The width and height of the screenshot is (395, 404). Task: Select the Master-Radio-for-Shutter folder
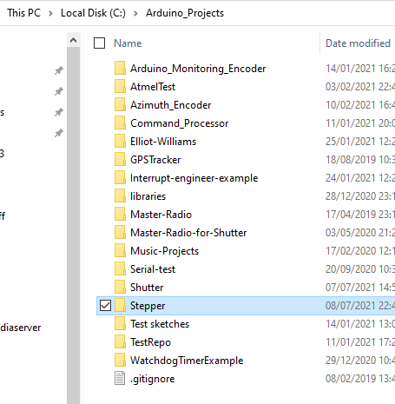pos(188,233)
